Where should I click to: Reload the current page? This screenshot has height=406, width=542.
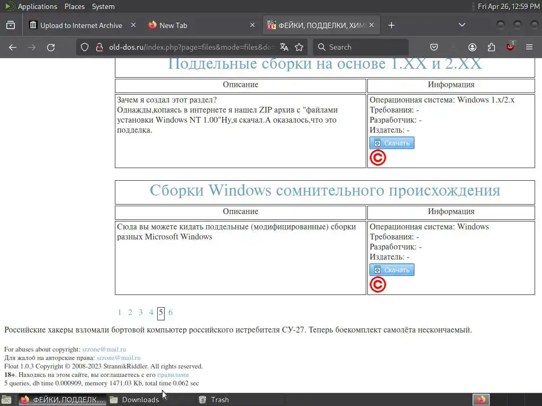(51, 47)
